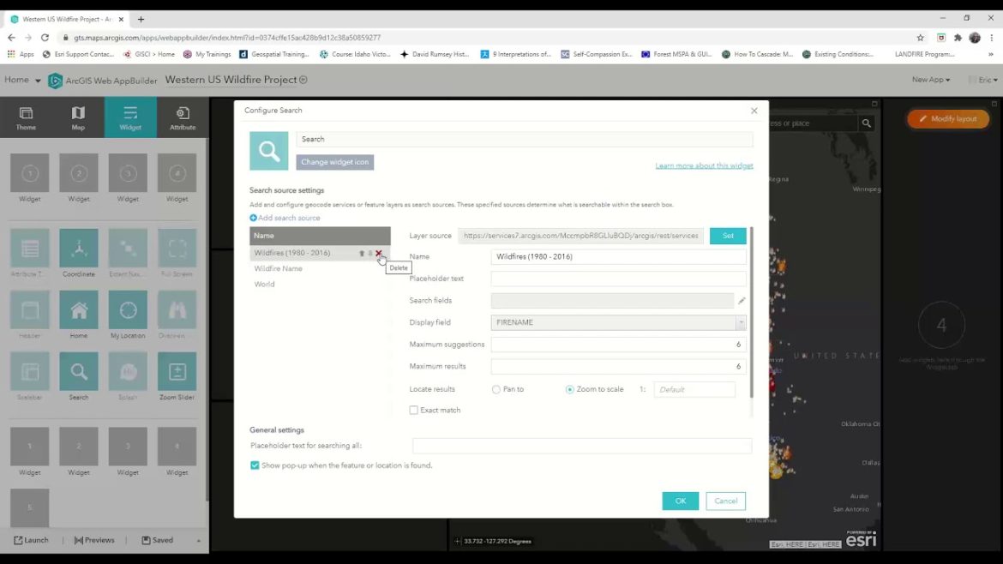1003x564 pixels.
Task: Open Learn more about this widget link
Action: pyautogui.click(x=705, y=165)
